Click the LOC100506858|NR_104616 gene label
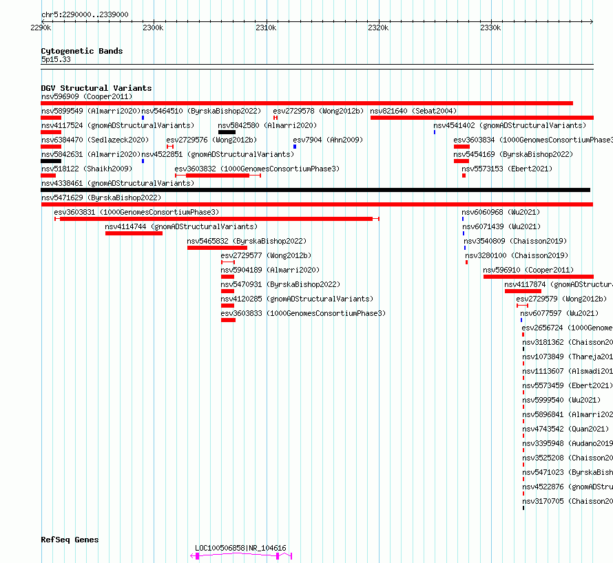 [x=240, y=548]
